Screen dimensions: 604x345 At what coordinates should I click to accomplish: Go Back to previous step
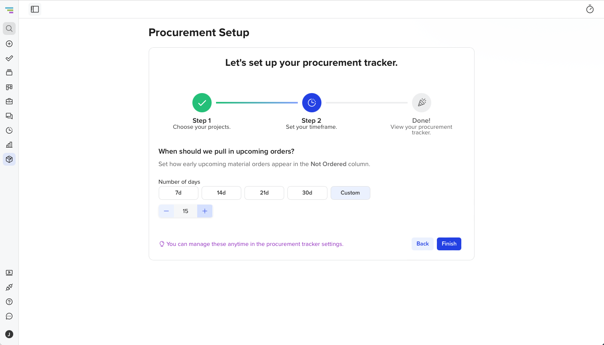pyautogui.click(x=422, y=244)
